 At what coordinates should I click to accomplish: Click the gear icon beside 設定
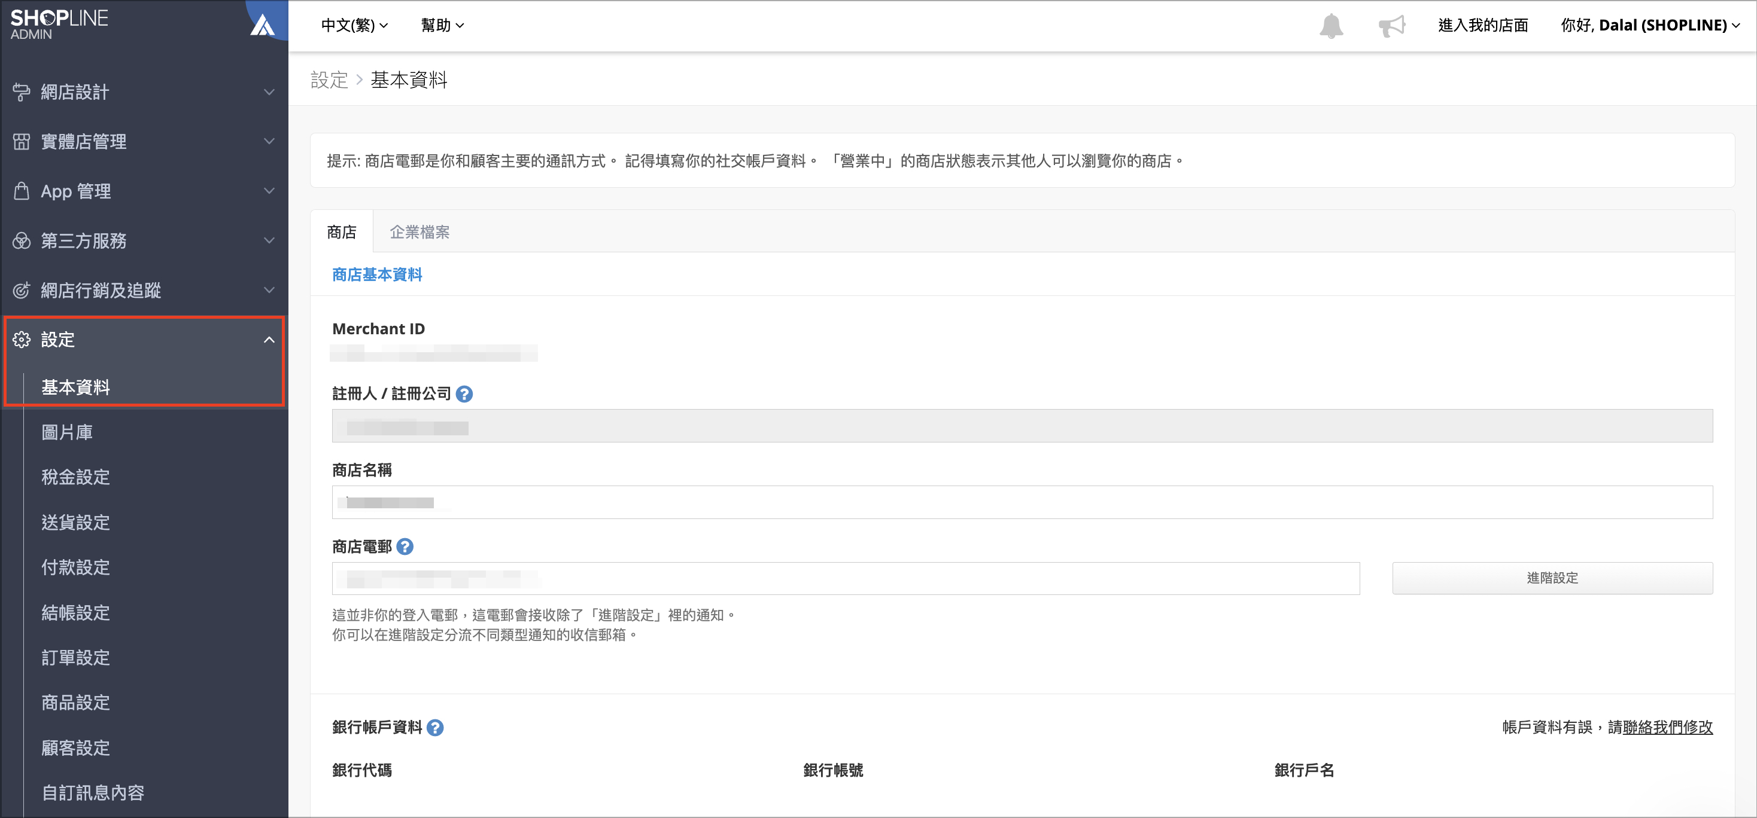coord(22,340)
